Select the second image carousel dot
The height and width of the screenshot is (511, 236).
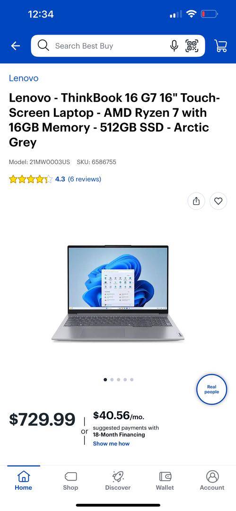point(112,379)
